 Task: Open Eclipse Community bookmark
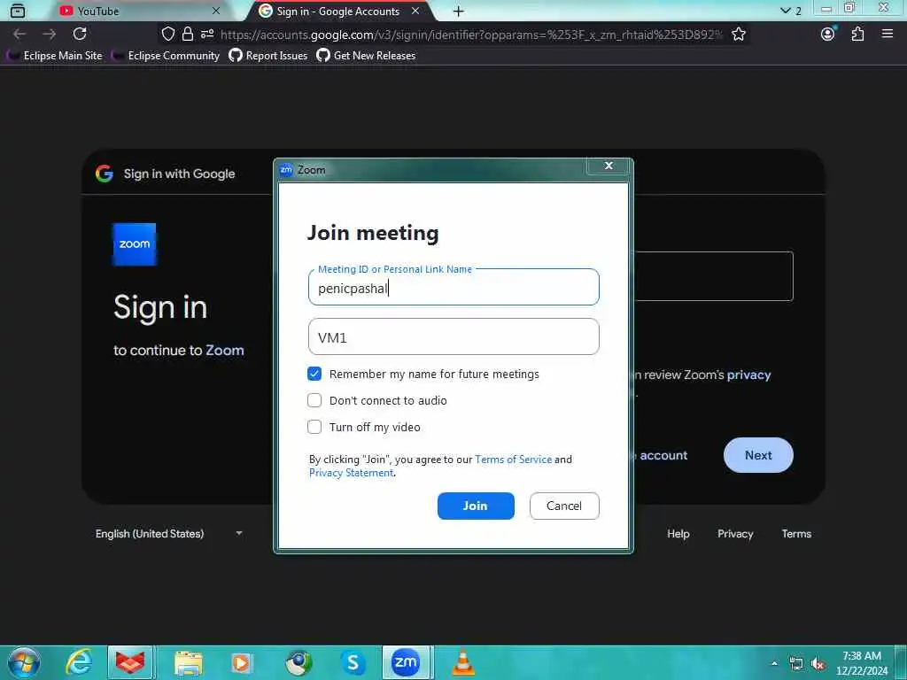tap(167, 56)
